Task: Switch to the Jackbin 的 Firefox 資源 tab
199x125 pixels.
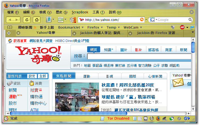Action: pos(155,33)
